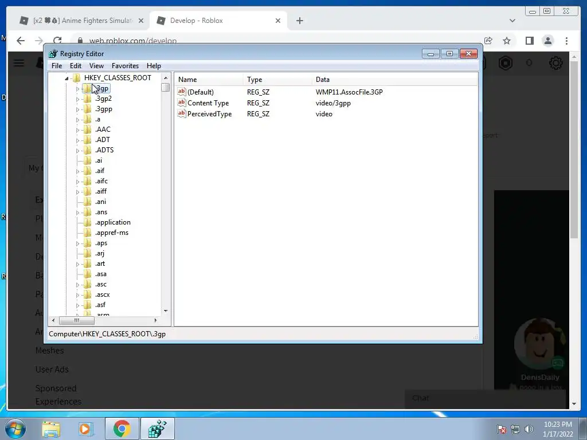Select the .application key folder icon
The width and height of the screenshot is (587, 440).
(x=88, y=222)
